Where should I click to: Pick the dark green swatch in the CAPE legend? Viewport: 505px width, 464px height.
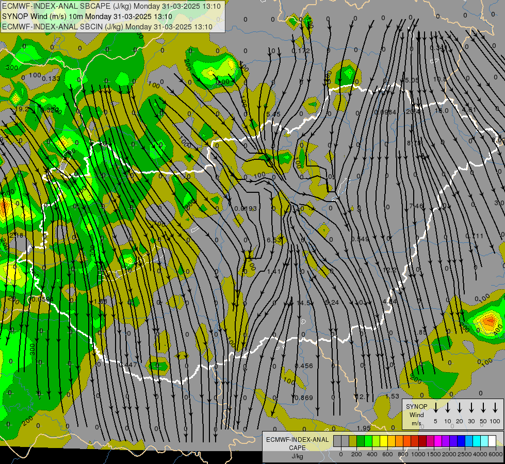coord(361,441)
